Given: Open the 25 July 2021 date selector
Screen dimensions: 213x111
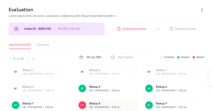Looking at the screenshot, I should tap(90, 57).
